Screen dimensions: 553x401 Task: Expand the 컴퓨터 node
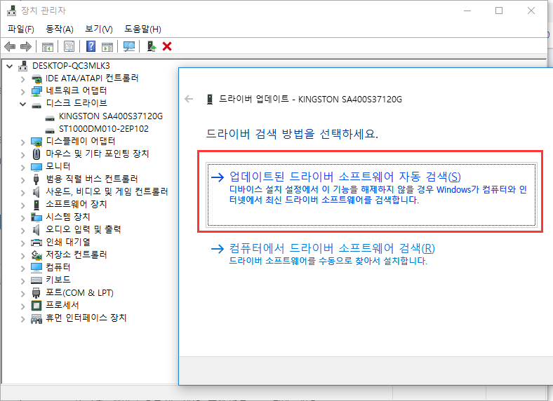(23, 269)
